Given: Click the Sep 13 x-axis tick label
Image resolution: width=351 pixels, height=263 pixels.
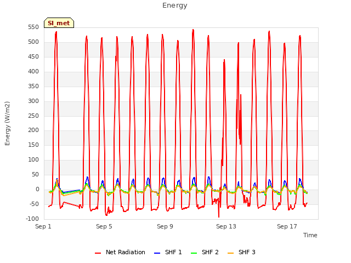Looking at the screenshot, I should pyautogui.click(x=226, y=226).
